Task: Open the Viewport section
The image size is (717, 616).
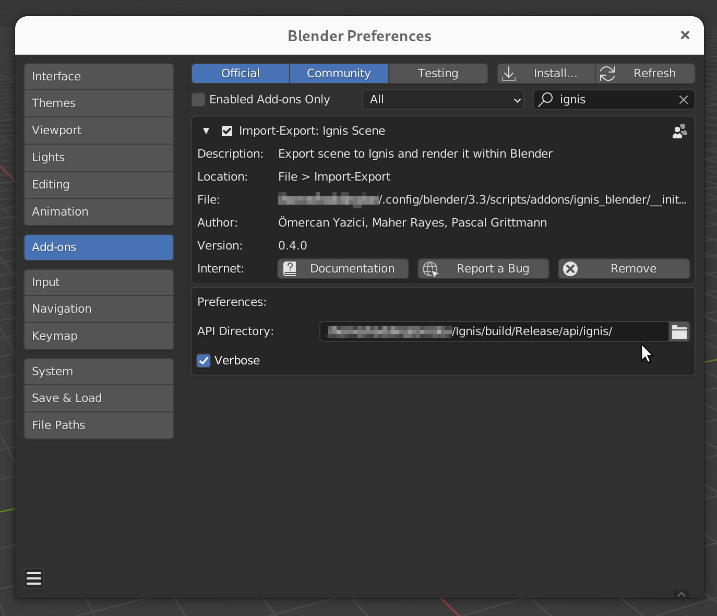Action: click(99, 131)
